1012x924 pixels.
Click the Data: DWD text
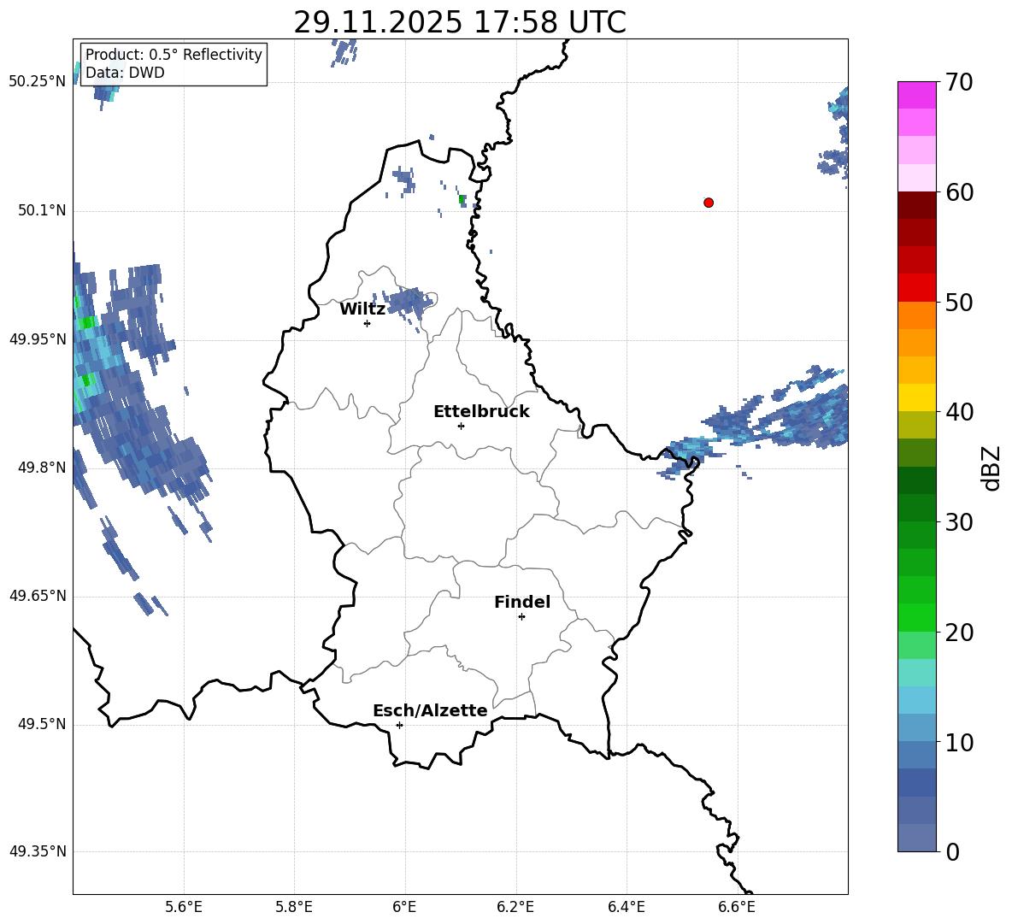point(125,73)
